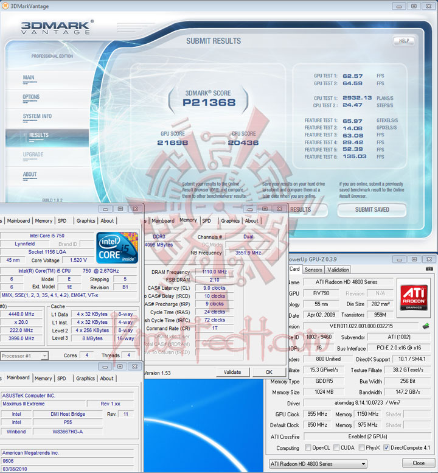
Task: Click the Core Voltage 1.520 V value
Action: (78, 260)
